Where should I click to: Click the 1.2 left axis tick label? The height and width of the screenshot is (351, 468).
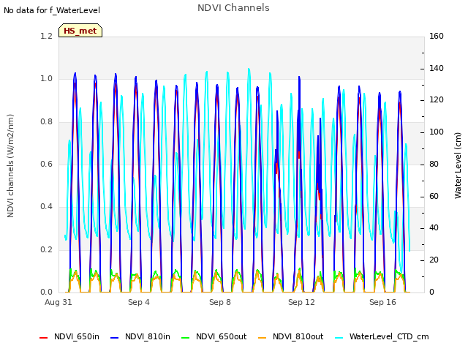tap(46, 36)
